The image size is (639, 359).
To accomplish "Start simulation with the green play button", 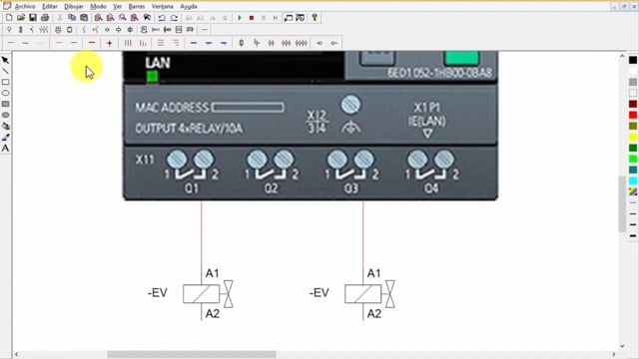I will [x=240, y=18].
